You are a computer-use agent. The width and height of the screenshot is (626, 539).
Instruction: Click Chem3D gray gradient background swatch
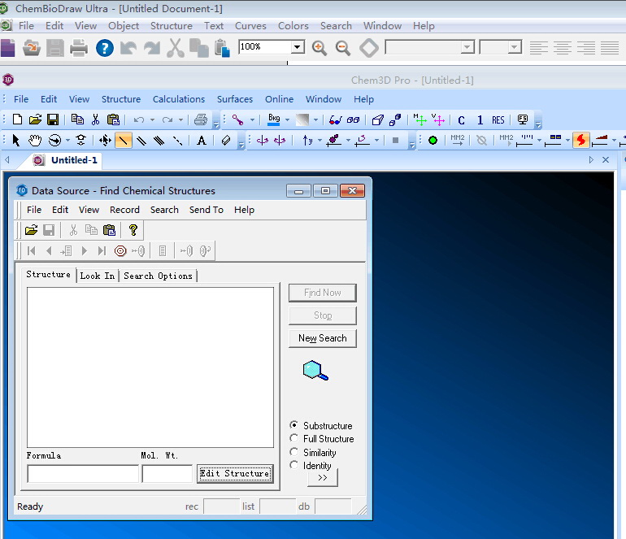pyautogui.click(x=302, y=120)
